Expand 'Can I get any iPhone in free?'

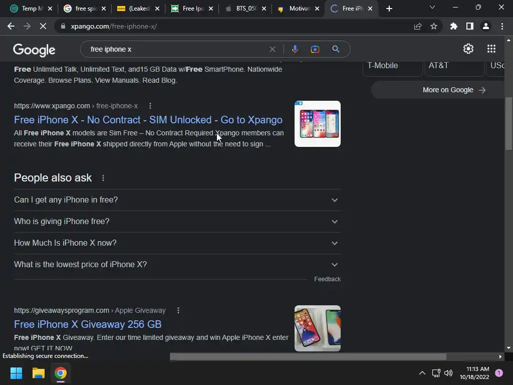177,200
